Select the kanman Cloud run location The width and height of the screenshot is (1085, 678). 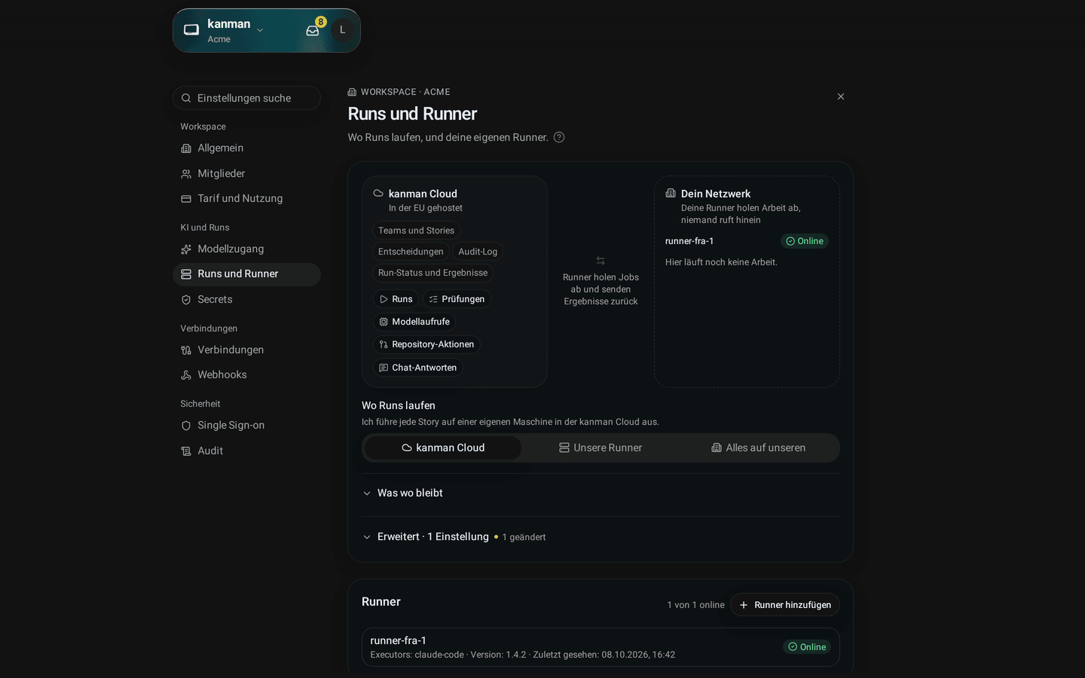[443, 447]
